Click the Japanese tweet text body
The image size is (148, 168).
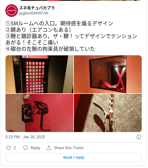[x=71, y=36]
